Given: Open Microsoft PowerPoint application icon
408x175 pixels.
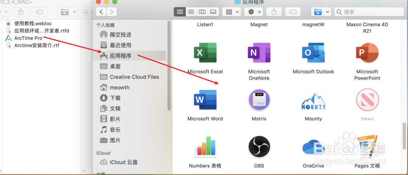Looking at the screenshot, I should [x=367, y=52].
